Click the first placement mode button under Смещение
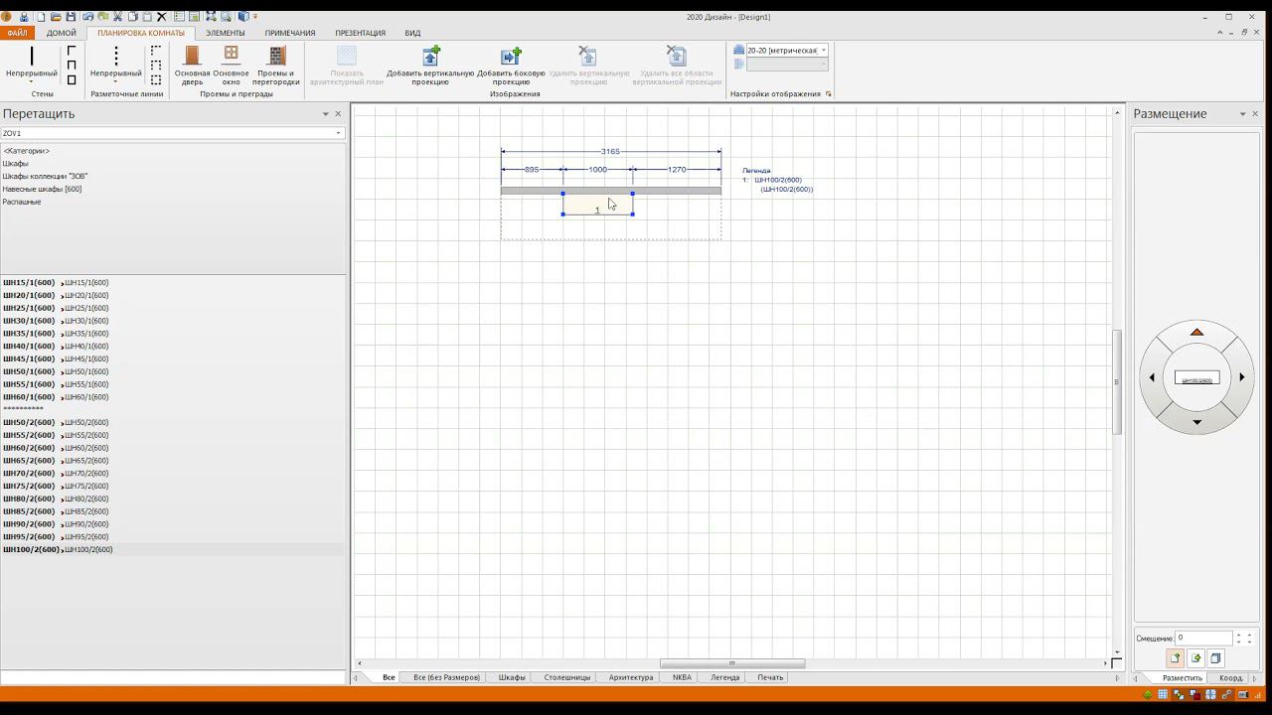 (x=1176, y=657)
